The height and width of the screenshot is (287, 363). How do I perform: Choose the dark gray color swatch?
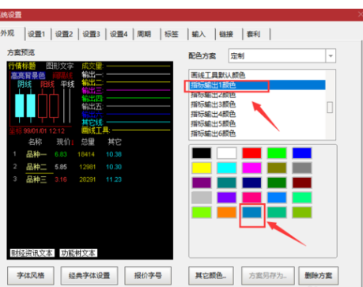click(x=302, y=168)
